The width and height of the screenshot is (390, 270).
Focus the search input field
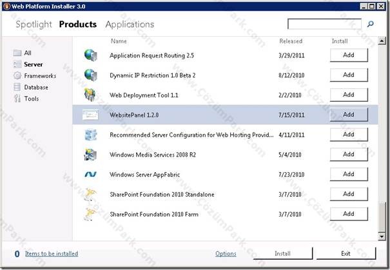point(324,24)
